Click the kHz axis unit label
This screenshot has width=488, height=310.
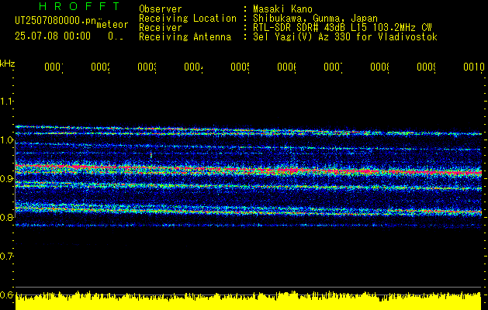pyautogui.click(x=7, y=64)
